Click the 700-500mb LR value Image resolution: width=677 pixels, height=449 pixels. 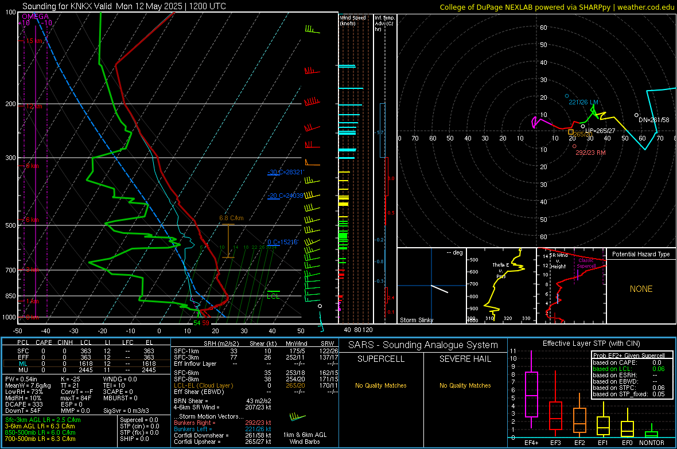[40, 439]
